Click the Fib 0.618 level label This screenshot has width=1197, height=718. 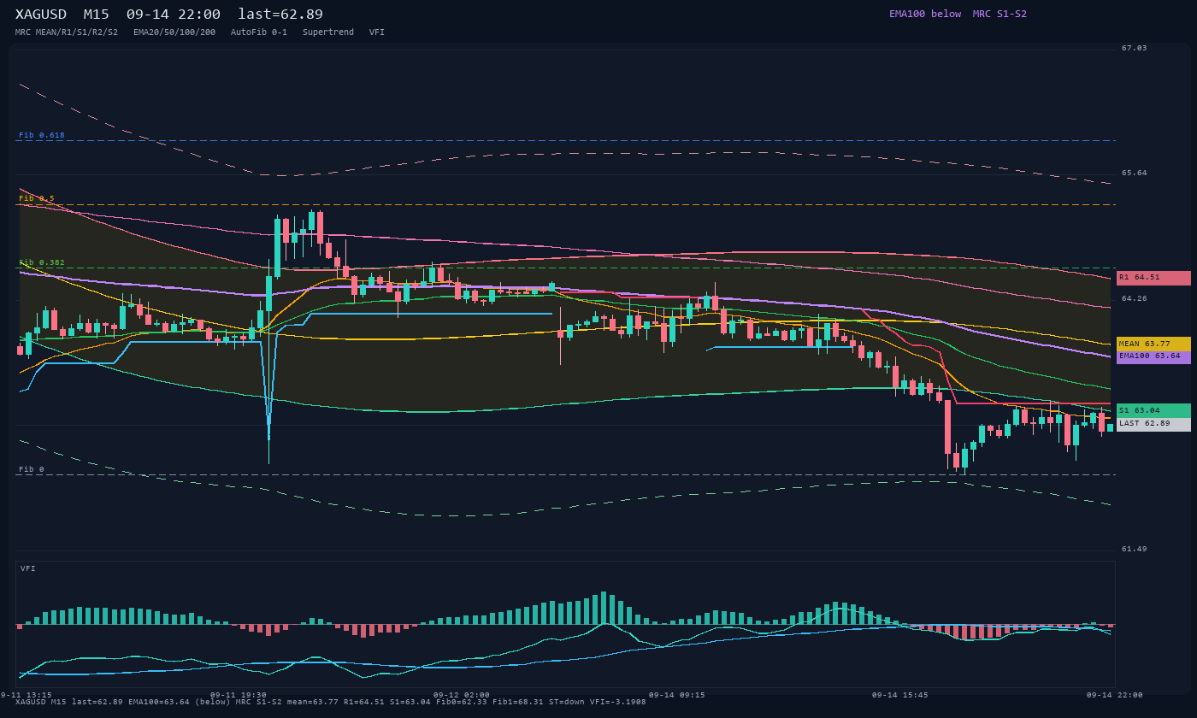point(42,135)
